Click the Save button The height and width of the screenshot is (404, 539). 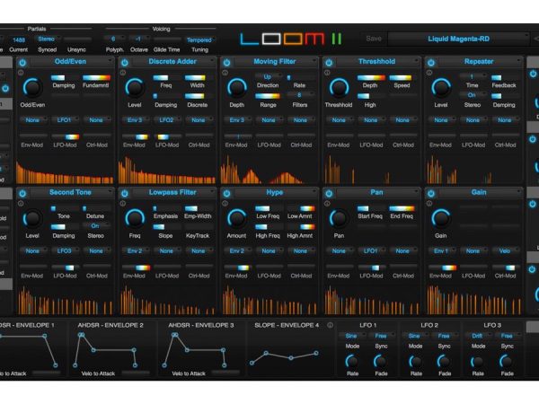pos(374,39)
